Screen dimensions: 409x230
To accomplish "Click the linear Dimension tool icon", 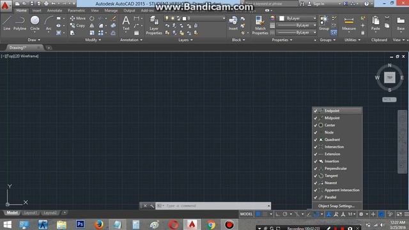I will click(136, 19).
